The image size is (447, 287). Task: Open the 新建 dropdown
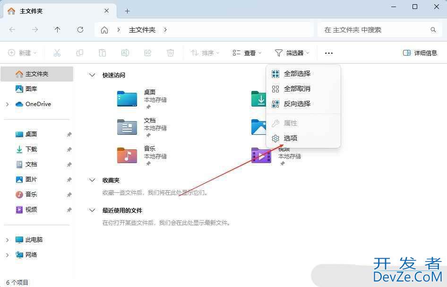[x=23, y=53]
